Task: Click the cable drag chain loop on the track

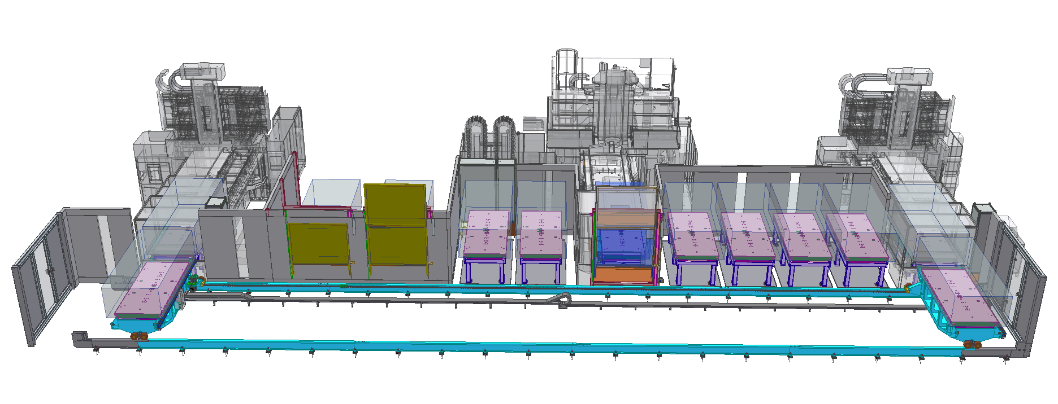Action: click(561, 300)
